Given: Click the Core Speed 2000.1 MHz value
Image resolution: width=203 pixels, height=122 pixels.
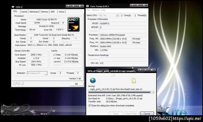Looking at the screenshot, I should pos(36,55).
